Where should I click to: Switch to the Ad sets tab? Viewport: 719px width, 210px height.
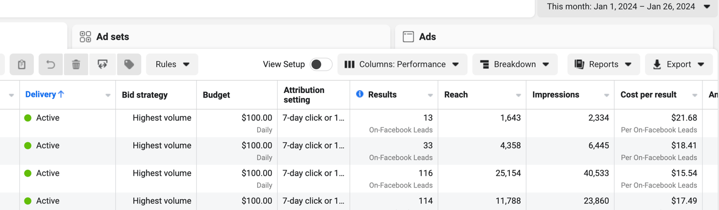click(x=112, y=37)
